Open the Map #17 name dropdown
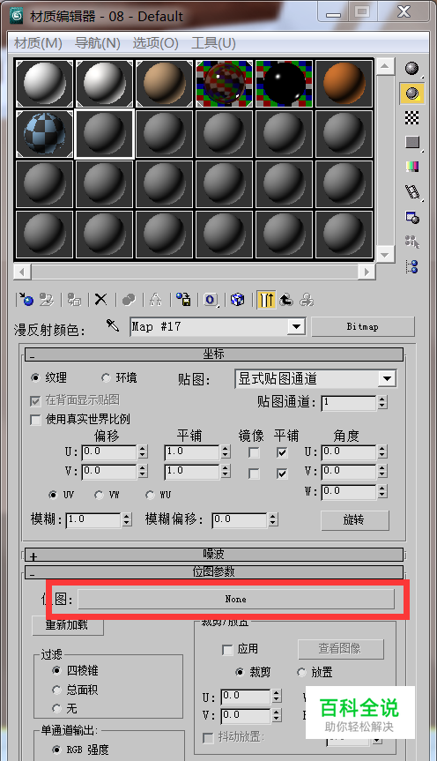 (296, 326)
